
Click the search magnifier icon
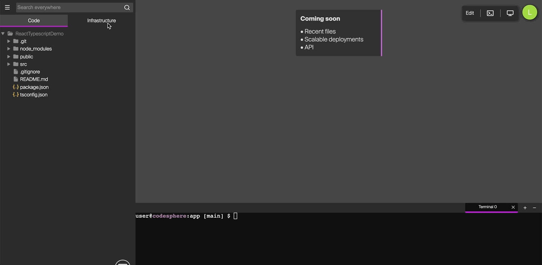pos(126,7)
